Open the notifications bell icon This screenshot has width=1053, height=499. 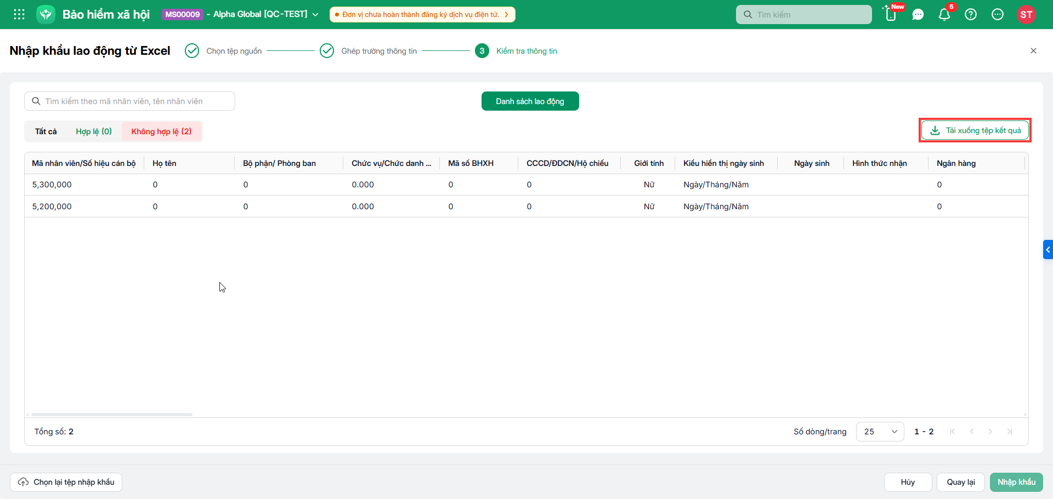(x=944, y=14)
